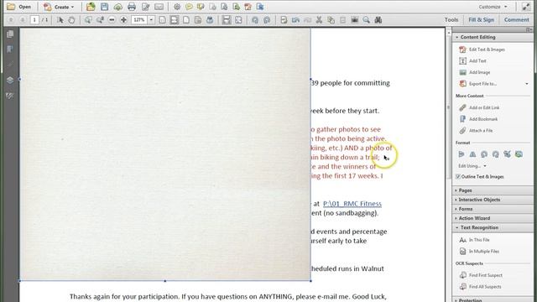This screenshot has width=537, height=302.
Task: Click the copy icon next to scissors
Action: click(331, 20)
